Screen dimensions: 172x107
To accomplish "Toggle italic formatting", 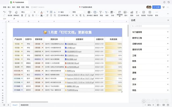I will click(x=26, y=16).
